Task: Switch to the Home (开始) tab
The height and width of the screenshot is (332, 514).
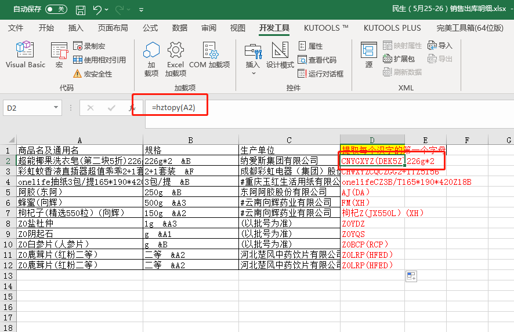Action: [x=46, y=28]
